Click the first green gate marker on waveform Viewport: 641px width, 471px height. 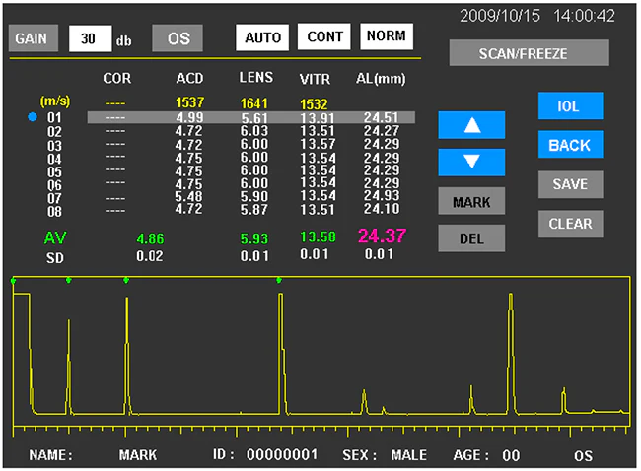point(14,281)
